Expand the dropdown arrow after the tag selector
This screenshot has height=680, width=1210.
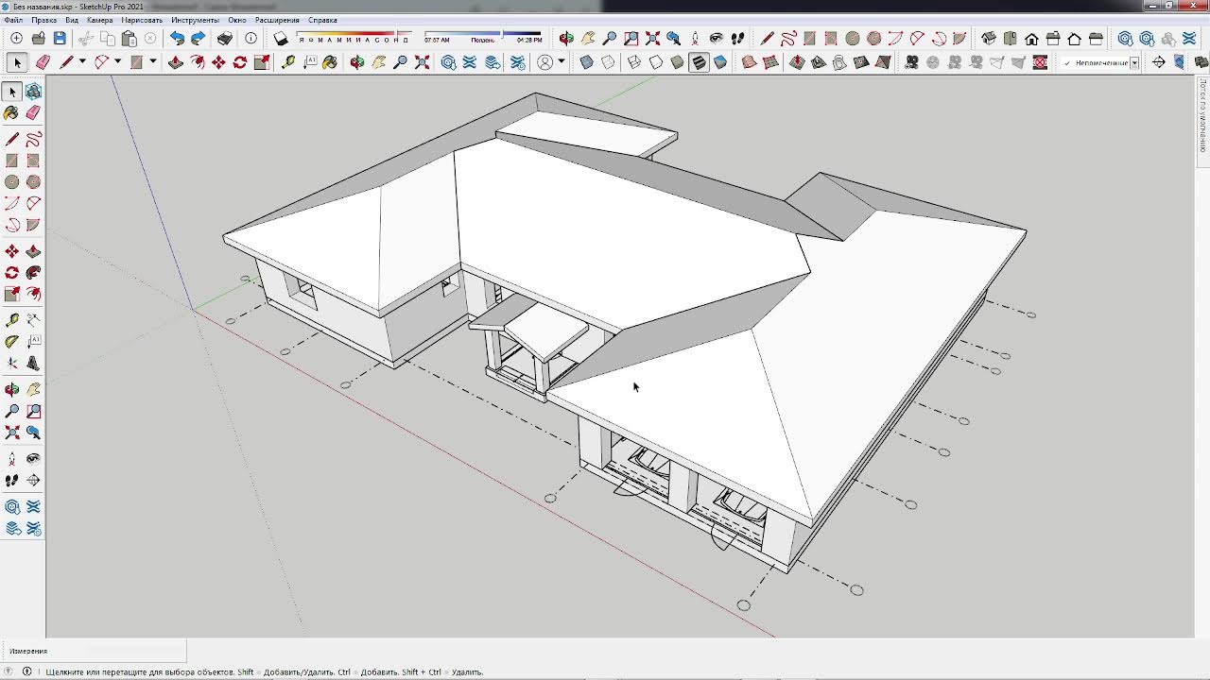pyautogui.click(x=1134, y=63)
